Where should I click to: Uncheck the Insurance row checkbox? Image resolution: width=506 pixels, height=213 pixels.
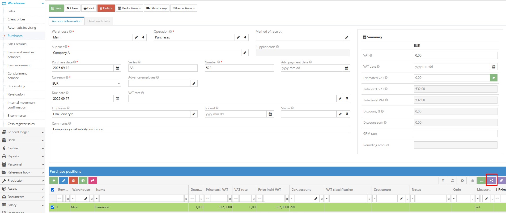(53, 207)
